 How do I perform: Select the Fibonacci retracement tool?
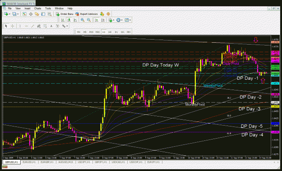(45, 26)
